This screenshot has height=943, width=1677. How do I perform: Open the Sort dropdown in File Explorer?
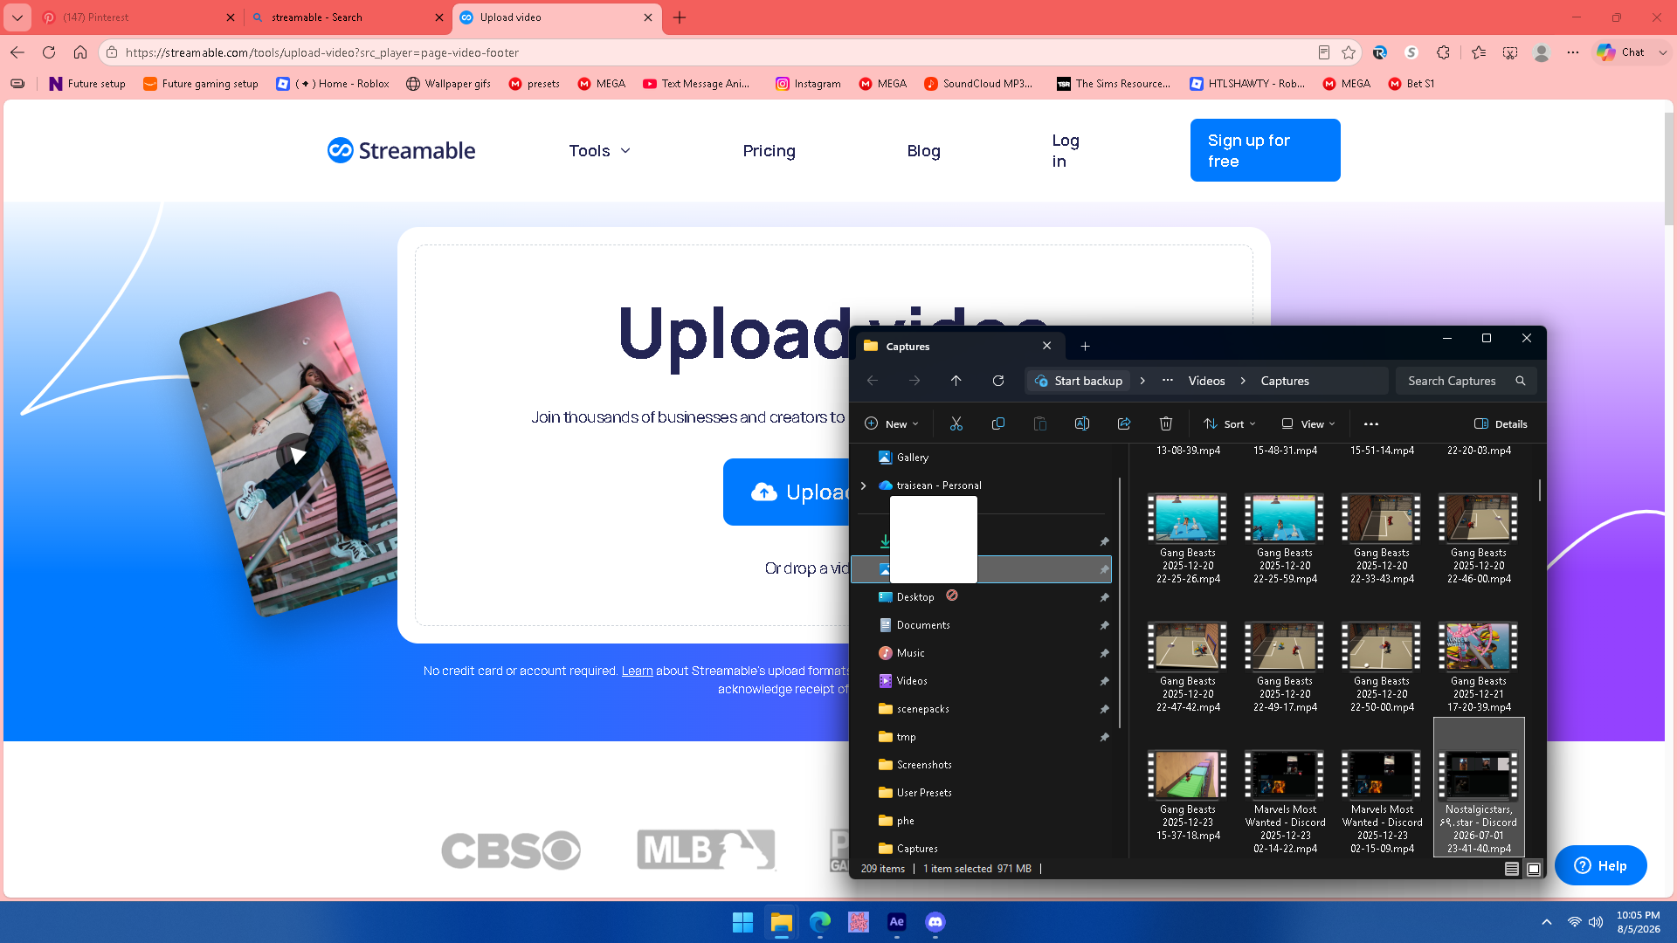point(1230,424)
